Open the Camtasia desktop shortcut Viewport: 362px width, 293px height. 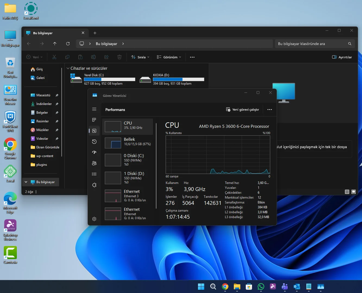click(10, 255)
